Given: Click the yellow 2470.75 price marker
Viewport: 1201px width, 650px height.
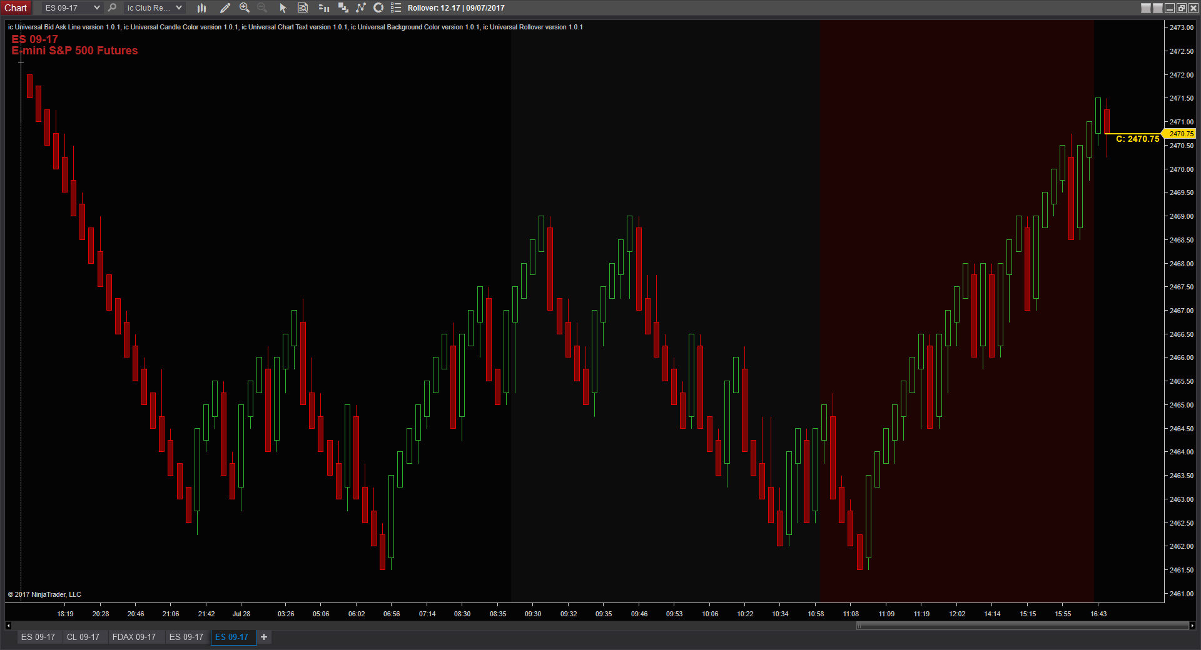Looking at the screenshot, I should click(x=1180, y=134).
